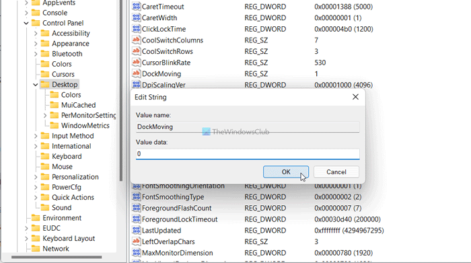This screenshot has width=471, height=263.
Task: Expand the Keyboard Layout key
Action: click(x=26, y=238)
